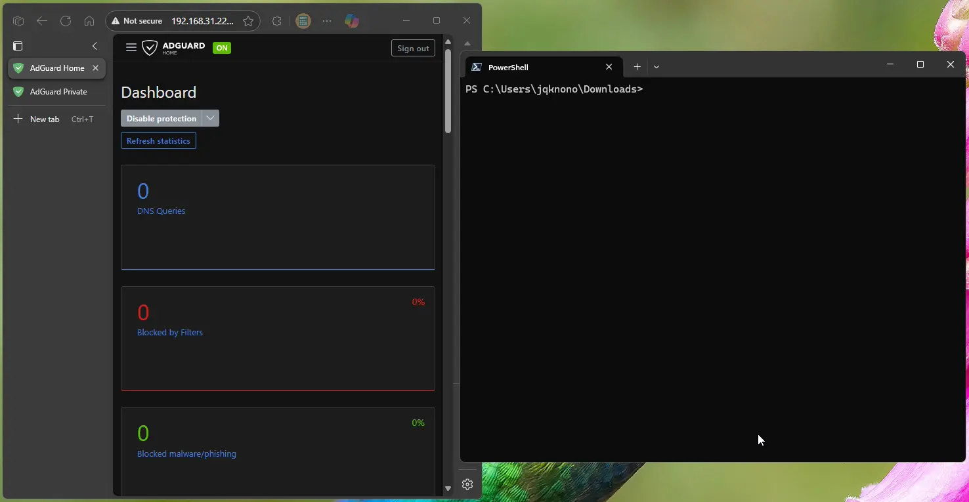Click the AdGuard dashboard vertical scrollbar
Viewport: 969px width, 502px height.
448,92
